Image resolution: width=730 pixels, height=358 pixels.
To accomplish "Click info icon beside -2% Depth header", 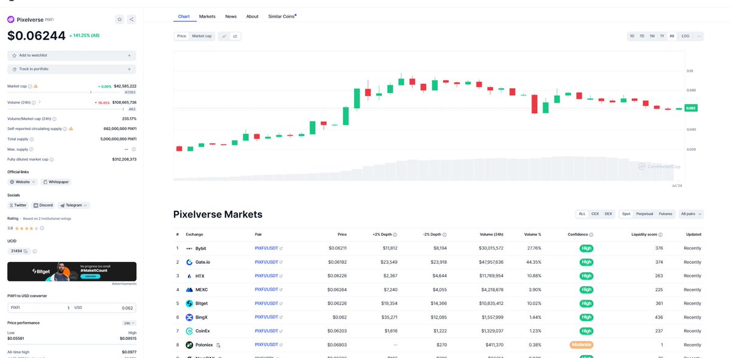I will pyautogui.click(x=445, y=235).
